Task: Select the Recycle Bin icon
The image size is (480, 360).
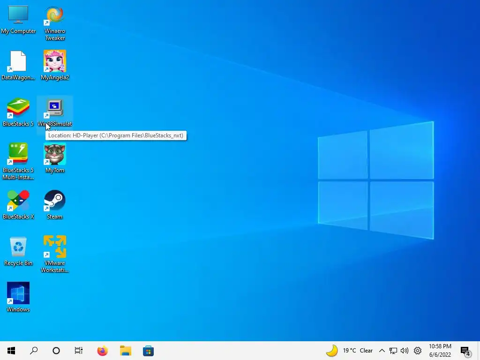Action: 18,251
